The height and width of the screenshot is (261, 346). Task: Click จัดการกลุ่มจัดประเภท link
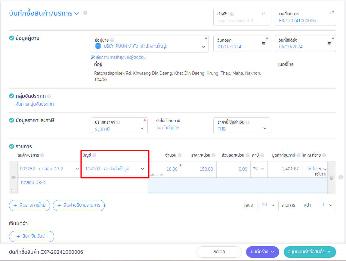(x=35, y=104)
